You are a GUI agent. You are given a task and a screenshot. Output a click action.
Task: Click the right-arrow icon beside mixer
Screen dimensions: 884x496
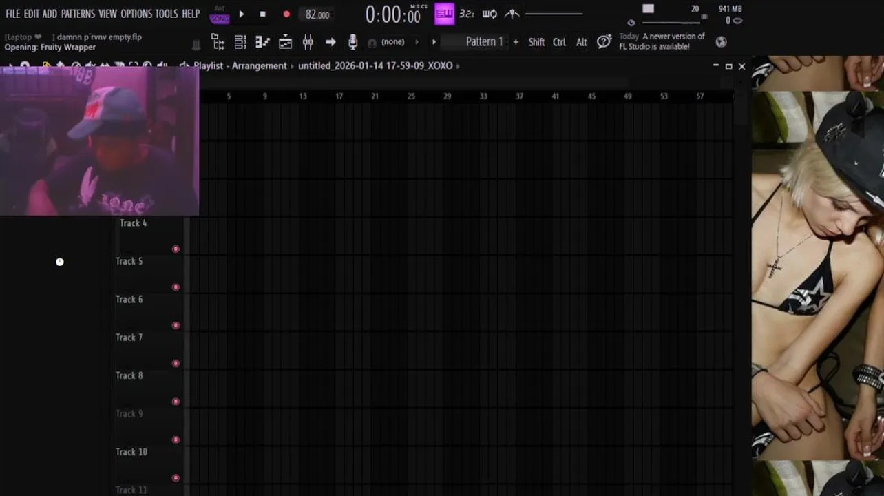[x=330, y=42]
